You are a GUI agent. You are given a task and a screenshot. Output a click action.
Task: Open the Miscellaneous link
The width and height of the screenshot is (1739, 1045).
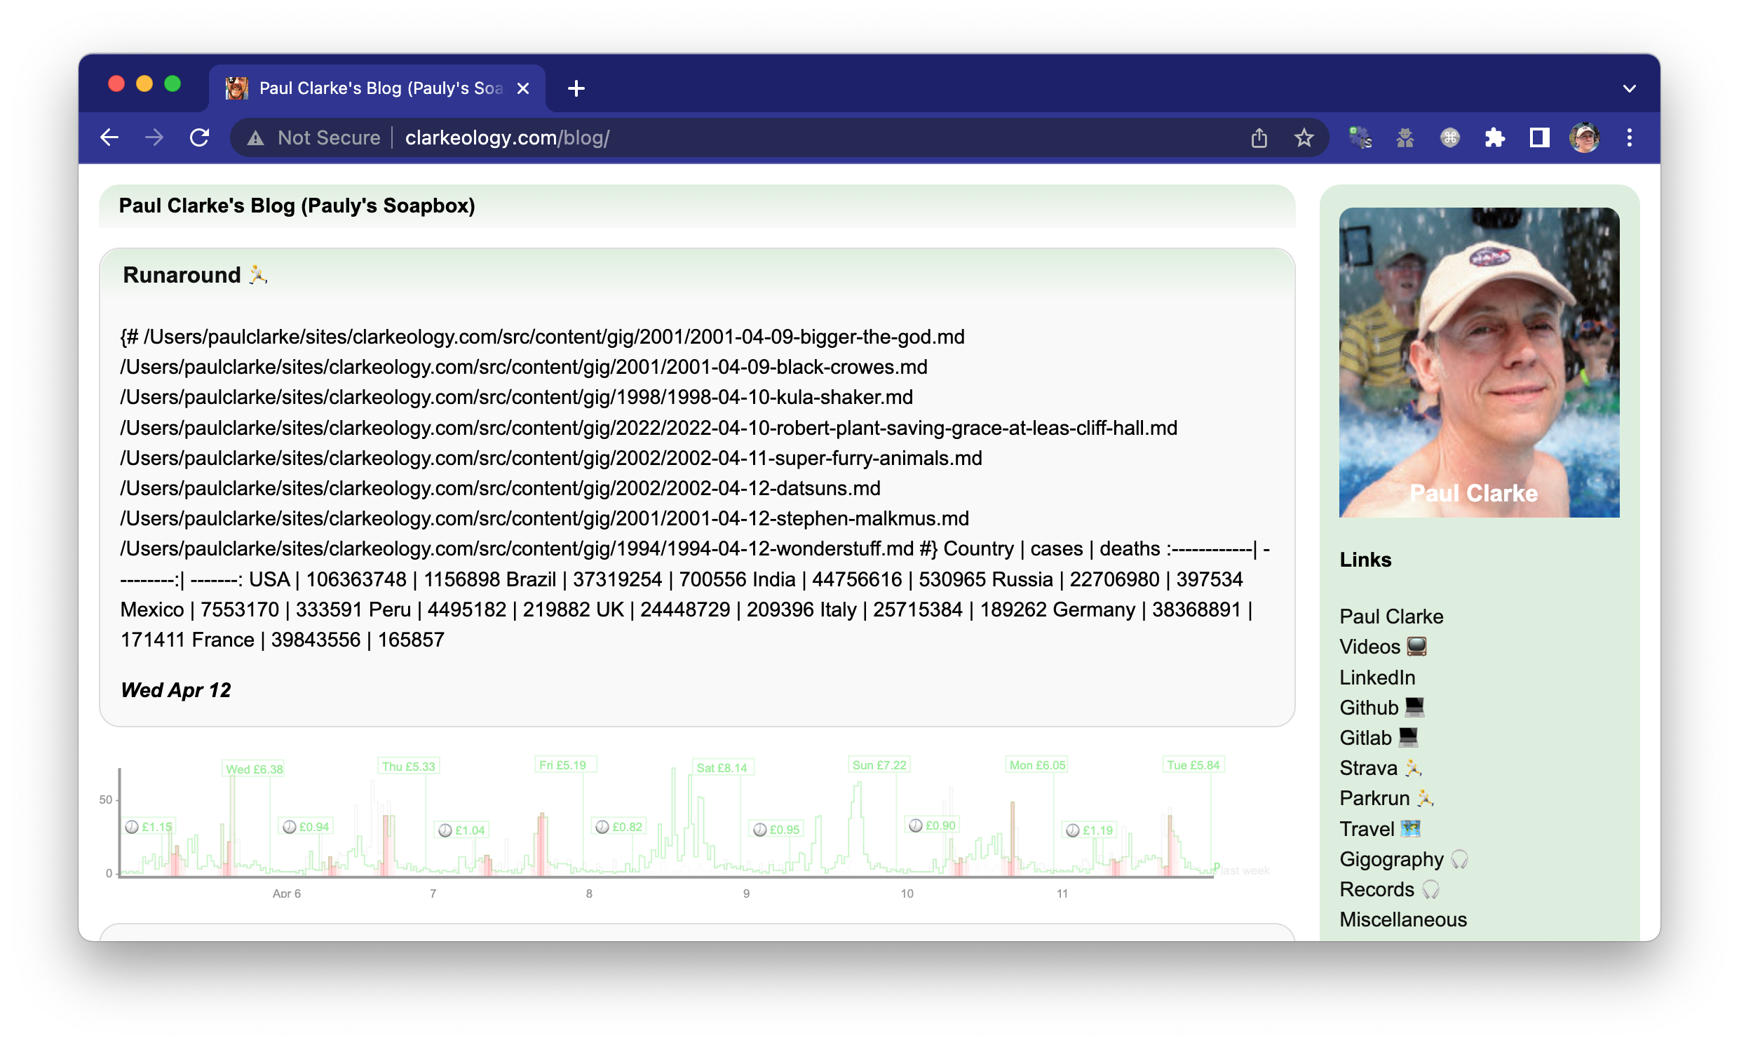[1403, 919]
